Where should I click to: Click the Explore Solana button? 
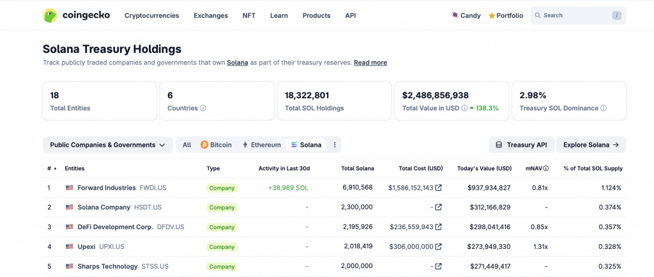click(591, 145)
